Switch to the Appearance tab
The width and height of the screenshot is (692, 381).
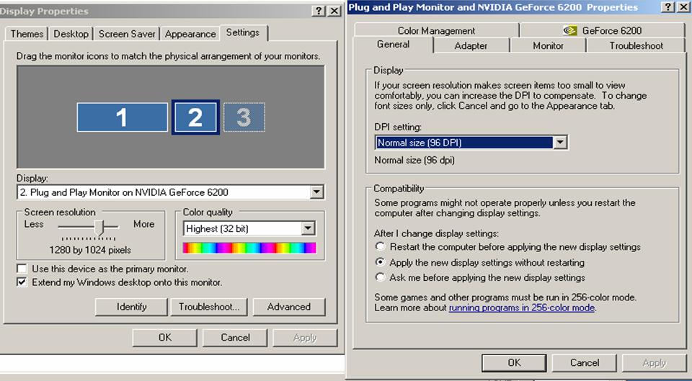190,34
